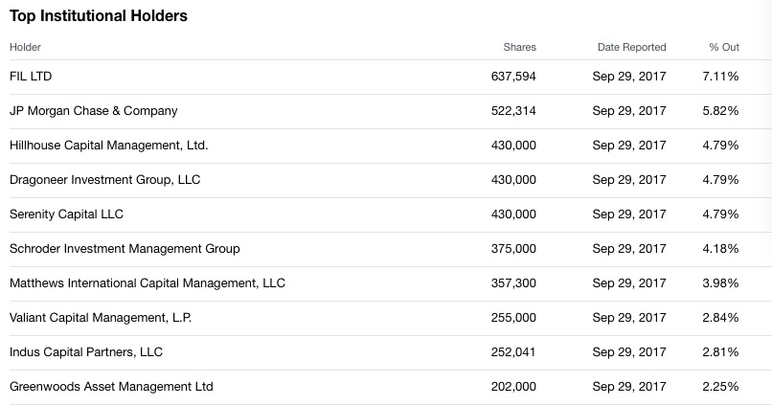Select Dragoneer Investment Group, LLC

[104, 180]
